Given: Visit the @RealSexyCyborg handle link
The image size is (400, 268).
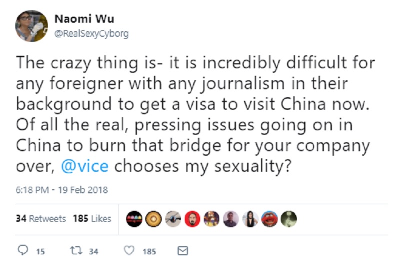Looking at the screenshot, I should [92, 33].
